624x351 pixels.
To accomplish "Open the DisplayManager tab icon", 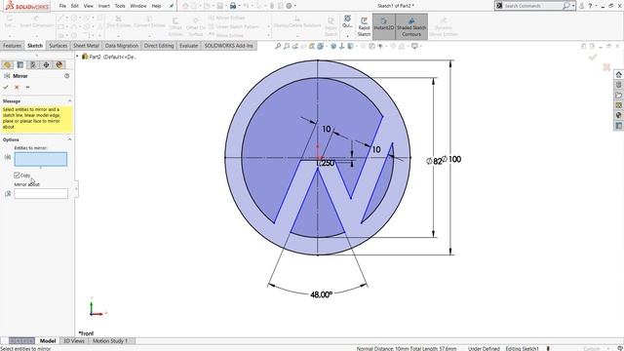I will [x=59, y=65].
